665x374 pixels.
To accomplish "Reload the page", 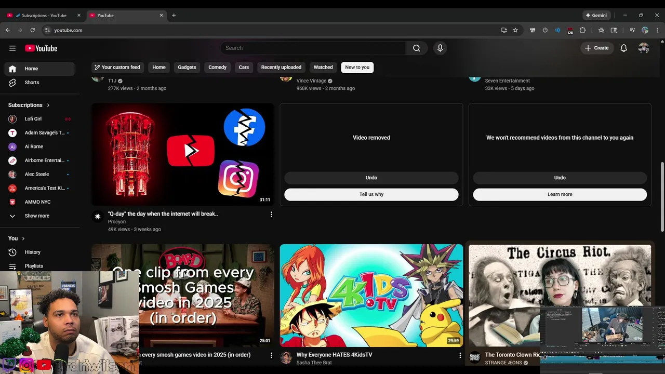I will click(x=33, y=30).
